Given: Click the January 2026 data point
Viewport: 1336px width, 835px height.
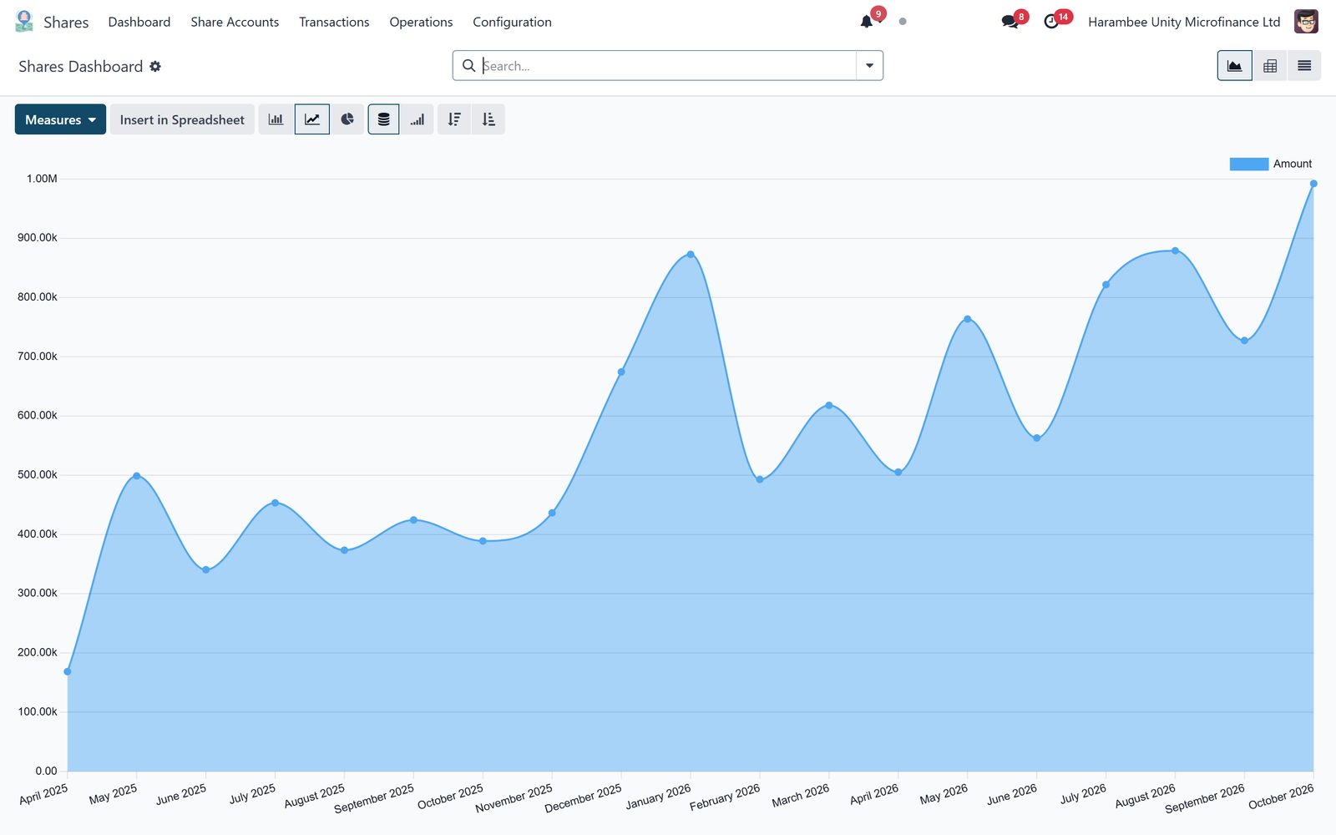Looking at the screenshot, I should 691,255.
